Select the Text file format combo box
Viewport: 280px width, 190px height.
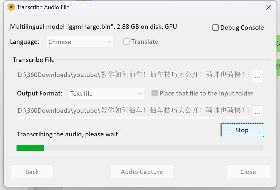pyautogui.click(x=107, y=94)
